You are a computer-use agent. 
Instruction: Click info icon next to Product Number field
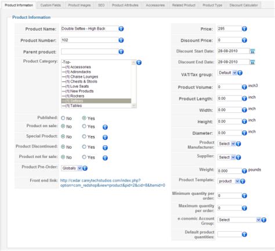tap(121, 40)
